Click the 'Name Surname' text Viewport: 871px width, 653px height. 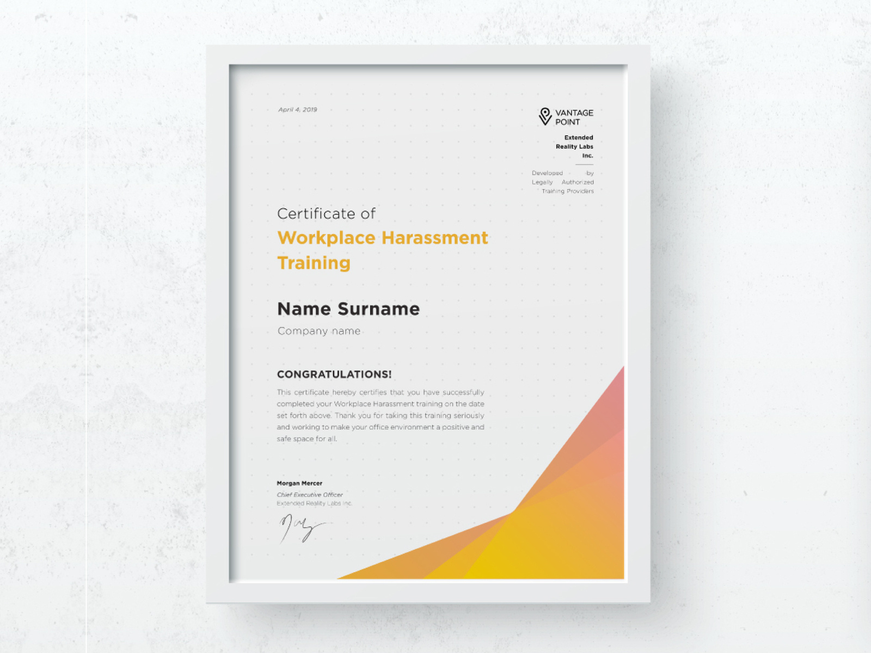point(348,309)
